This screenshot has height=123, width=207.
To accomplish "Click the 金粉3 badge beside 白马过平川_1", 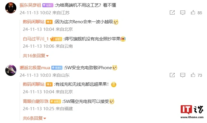I will coord(56,39).
